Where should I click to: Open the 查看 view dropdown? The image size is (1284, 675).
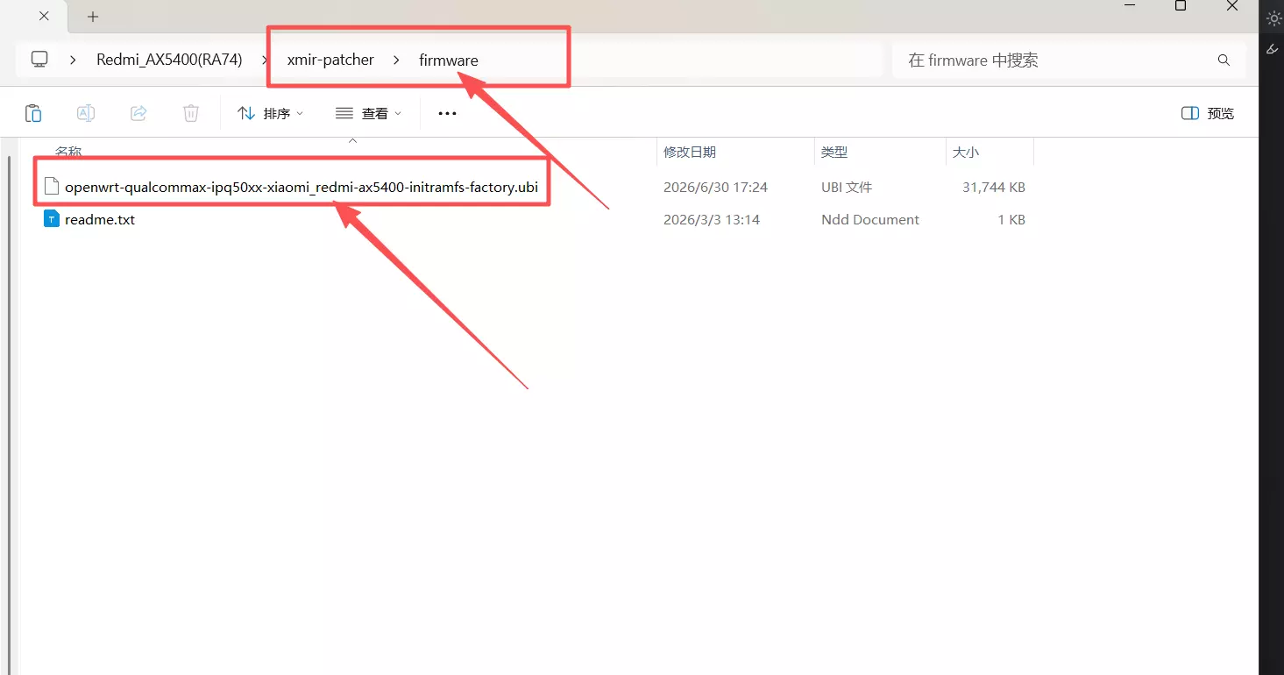pyautogui.click(x=369, y=113)
